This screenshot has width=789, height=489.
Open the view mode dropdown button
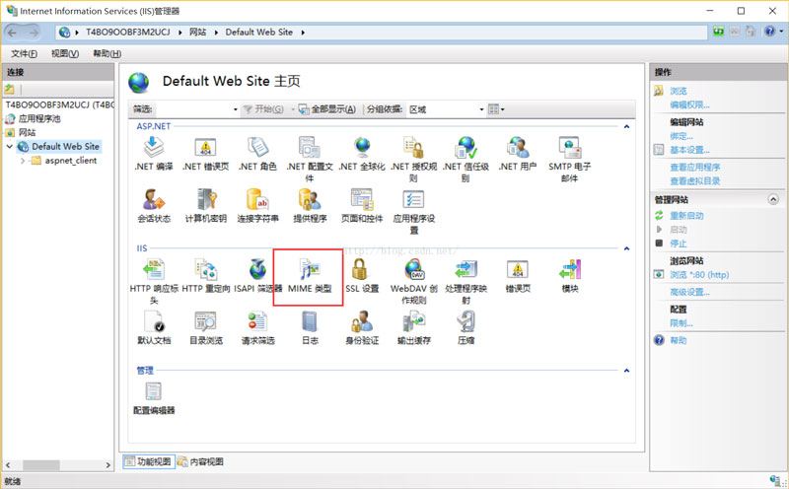(497, 109)
